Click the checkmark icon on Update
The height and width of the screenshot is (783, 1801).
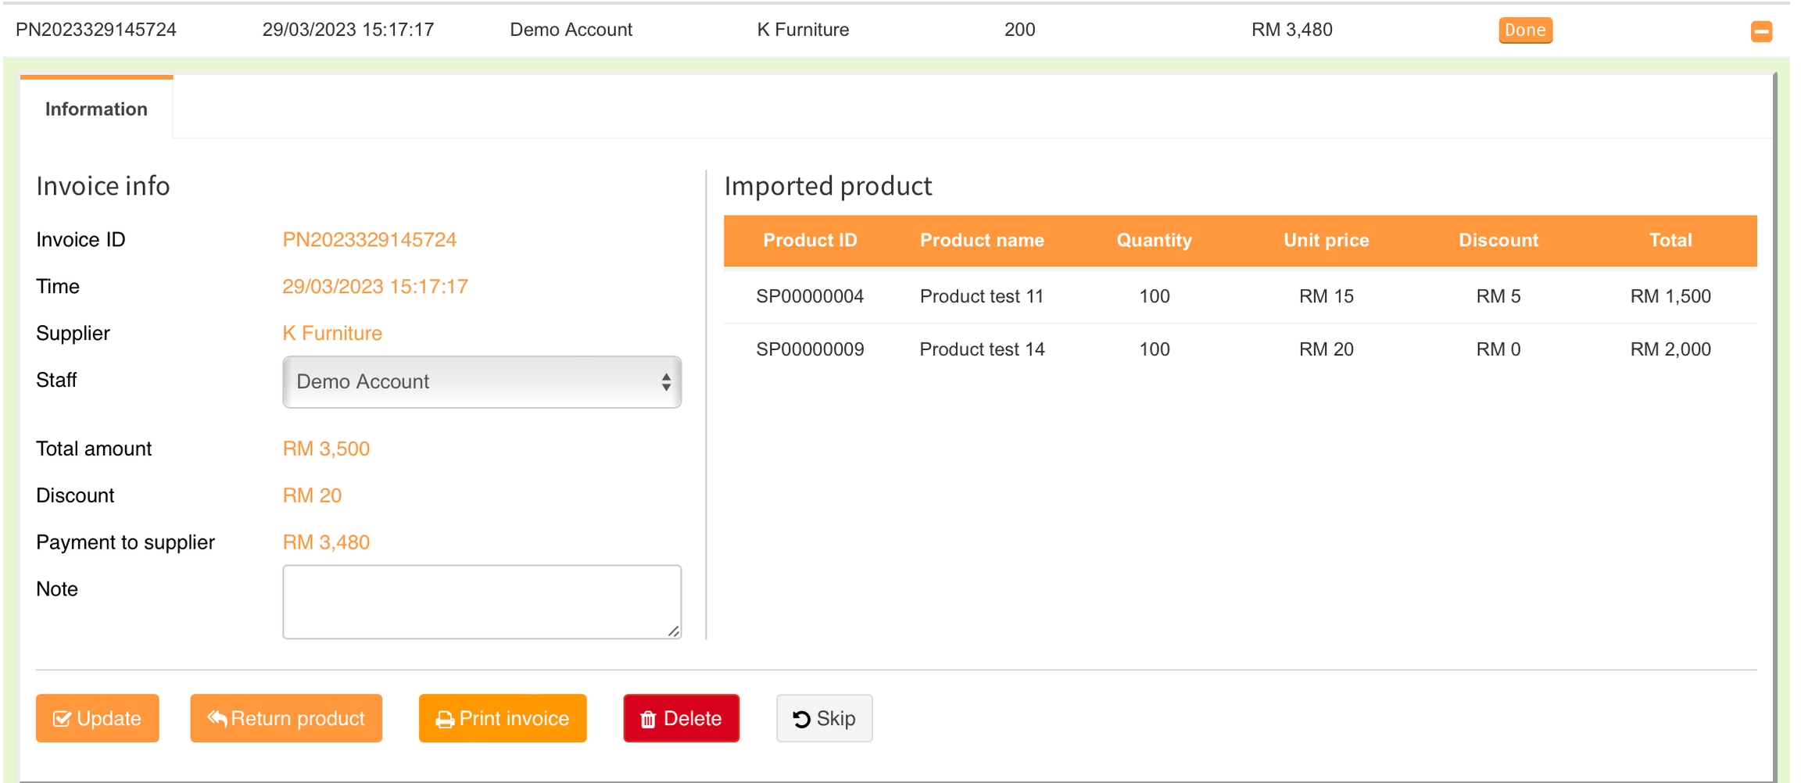click(x=62, y=719)
